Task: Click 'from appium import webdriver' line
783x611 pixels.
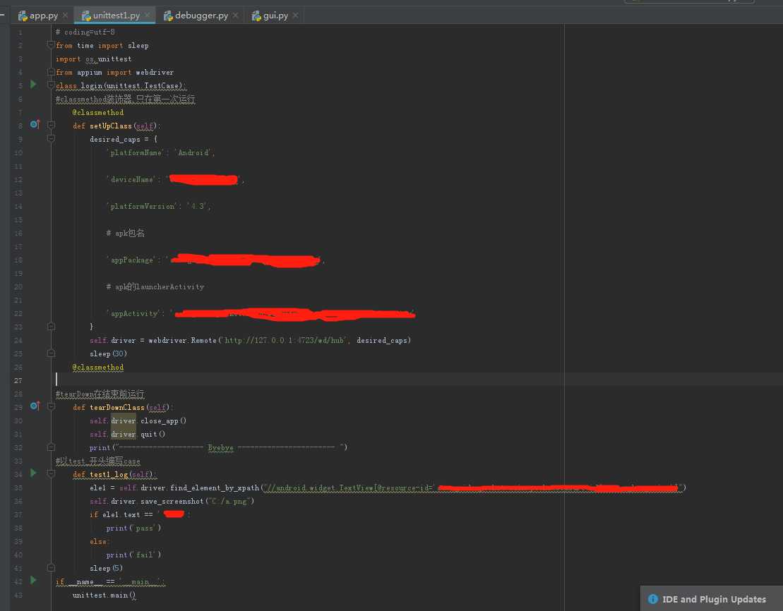Action: 115,73
